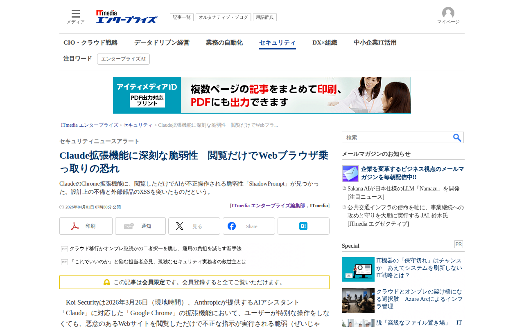The height and width of the screenshot is (327, 524).
Task: Click the mail 通知 icon
Action: point(129,226)
